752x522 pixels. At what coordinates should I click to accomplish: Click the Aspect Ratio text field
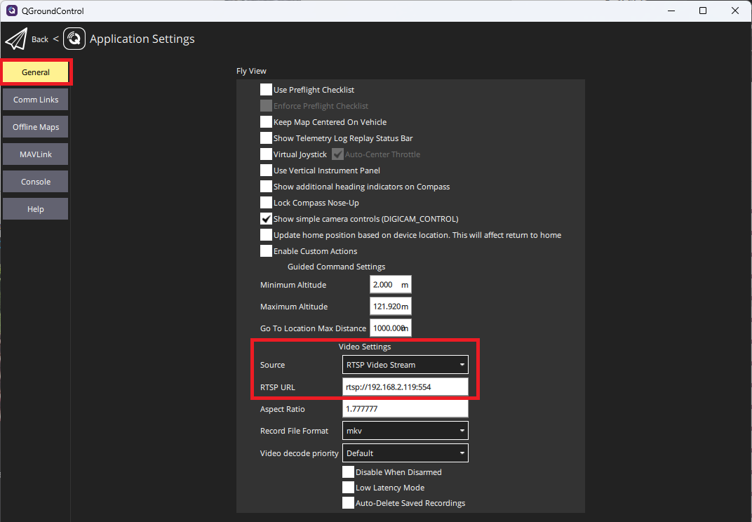tap(405, 409)
